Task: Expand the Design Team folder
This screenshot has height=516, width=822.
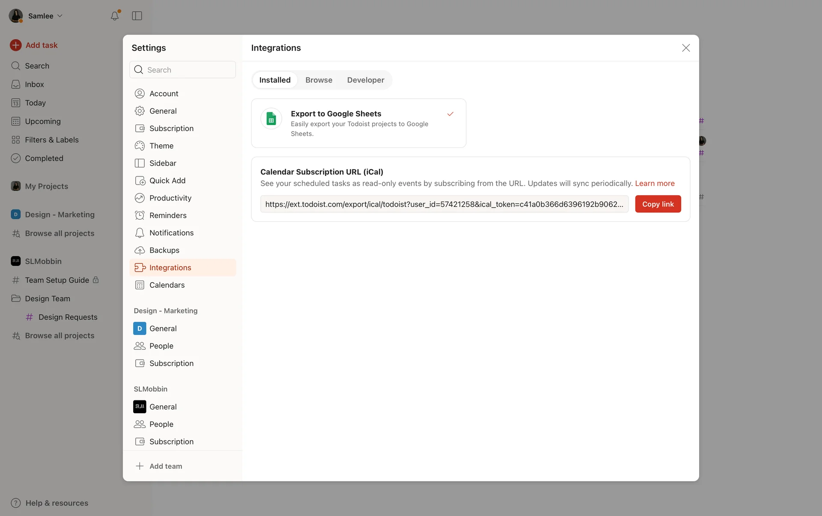Action: (47, 298)
